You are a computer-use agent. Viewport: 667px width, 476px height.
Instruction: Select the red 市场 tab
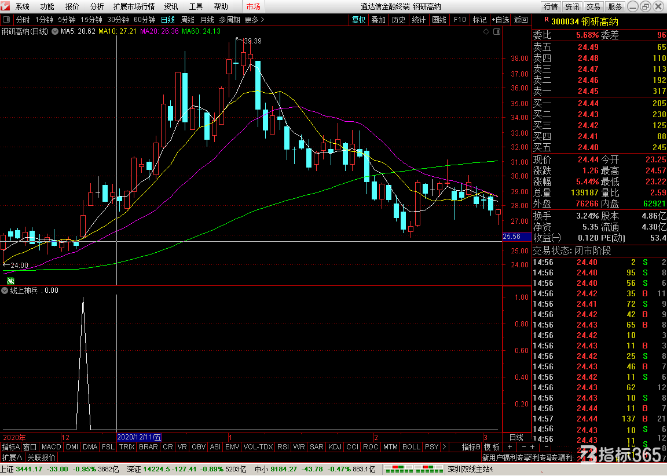[253, 6]
